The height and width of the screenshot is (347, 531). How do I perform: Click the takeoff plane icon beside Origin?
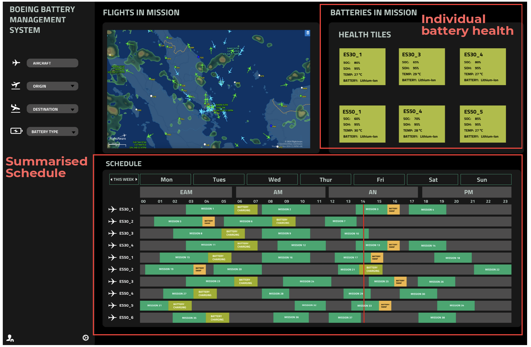[x=16, y=86]
